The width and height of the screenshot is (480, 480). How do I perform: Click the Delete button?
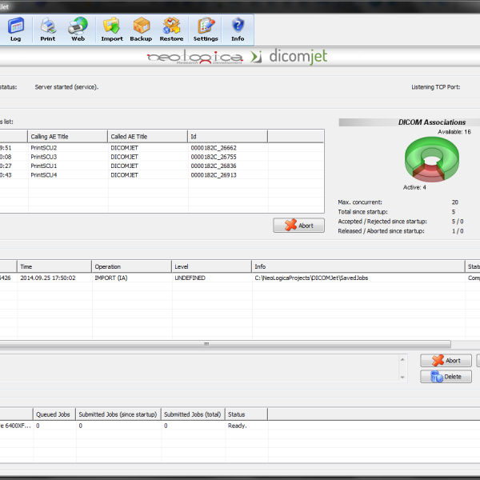446,376
